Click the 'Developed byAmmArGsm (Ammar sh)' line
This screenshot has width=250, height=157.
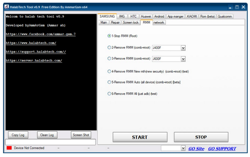(36, 25)
